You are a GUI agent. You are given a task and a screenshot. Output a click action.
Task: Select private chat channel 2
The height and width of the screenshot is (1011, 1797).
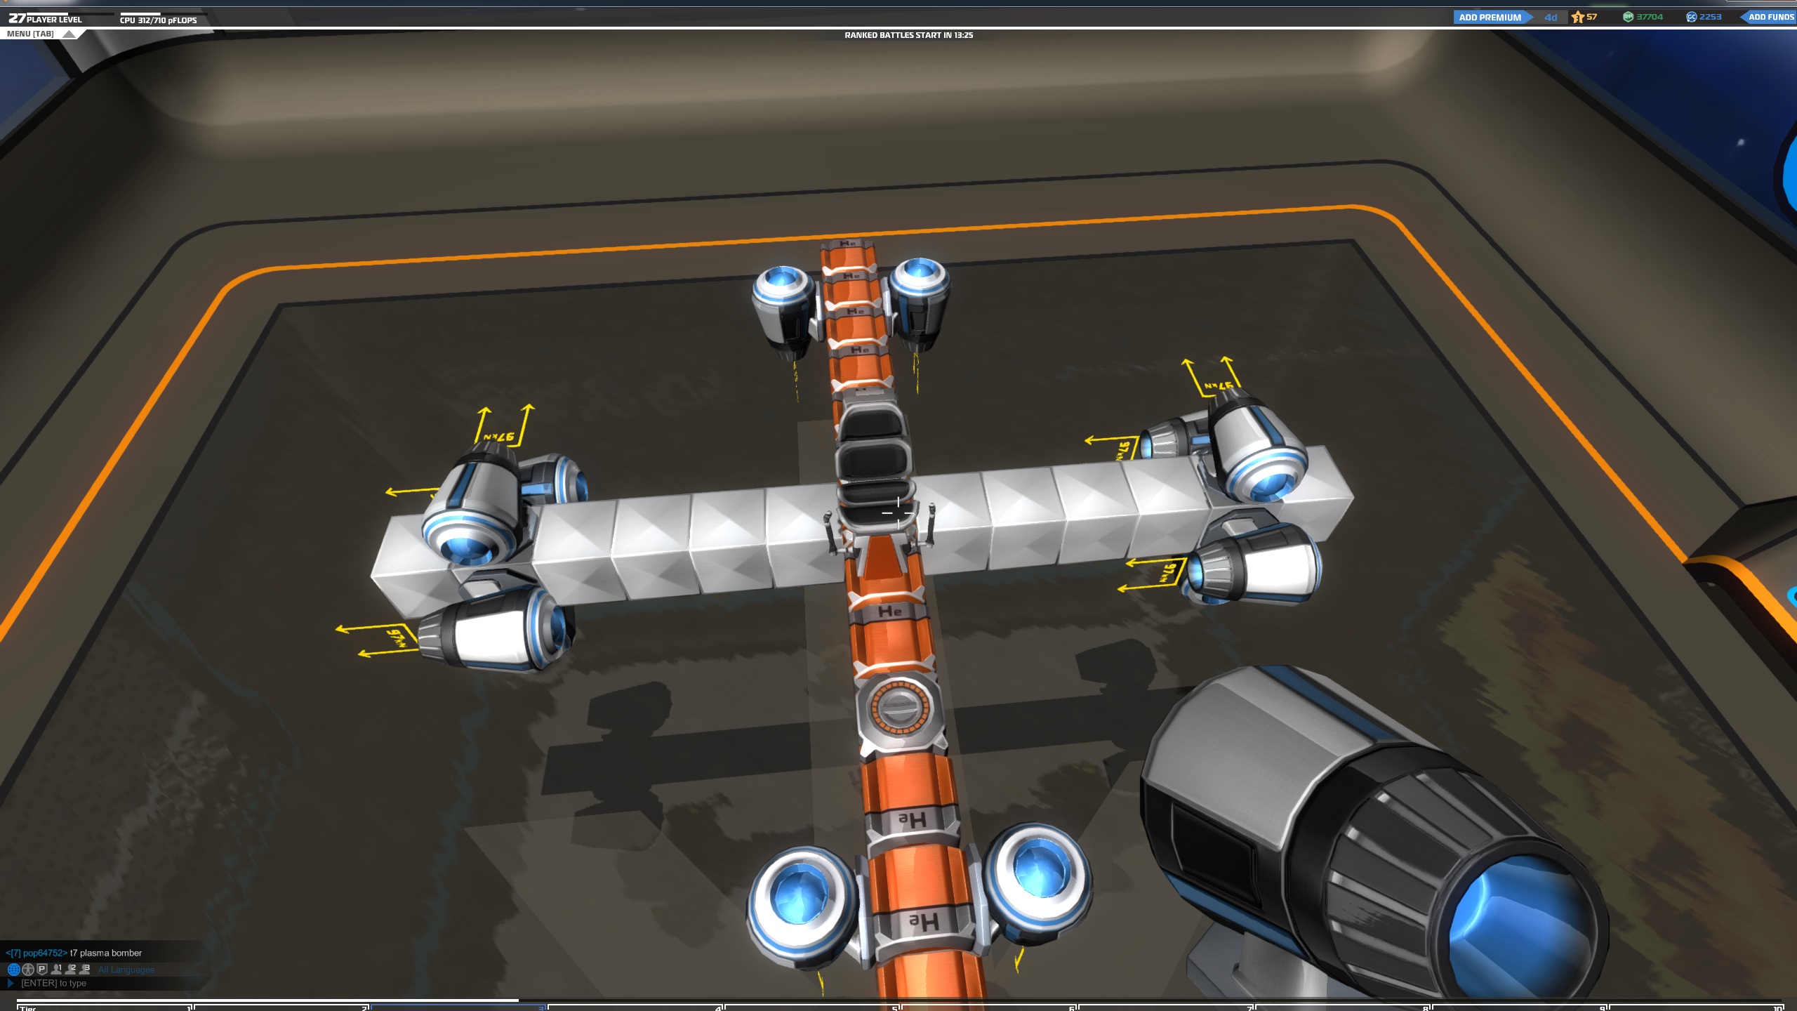coord(71,970)
